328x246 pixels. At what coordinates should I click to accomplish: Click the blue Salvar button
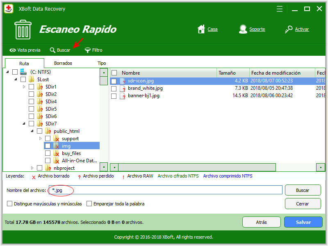click(x=303, y=222)
